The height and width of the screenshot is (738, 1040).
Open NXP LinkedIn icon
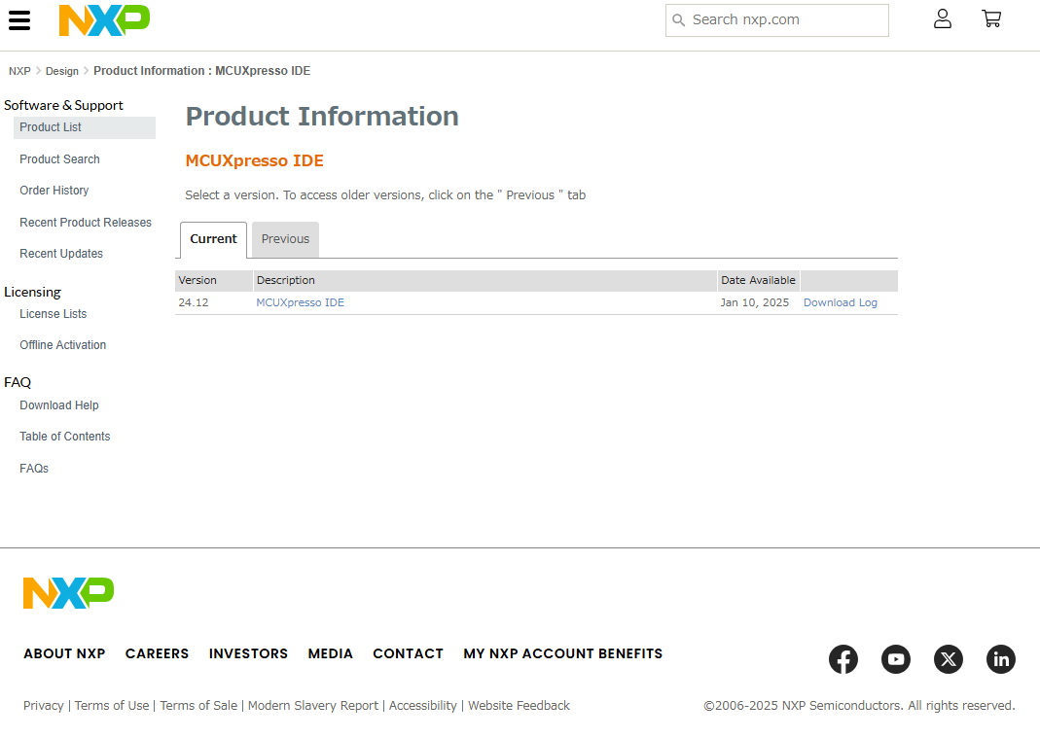[x=1001, y=659]
